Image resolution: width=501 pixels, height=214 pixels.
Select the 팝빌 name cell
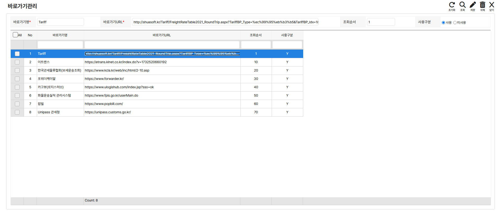[60, 104]
